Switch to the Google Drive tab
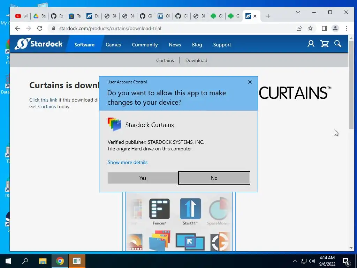357x268 pixels. click(x=39, y=16)
